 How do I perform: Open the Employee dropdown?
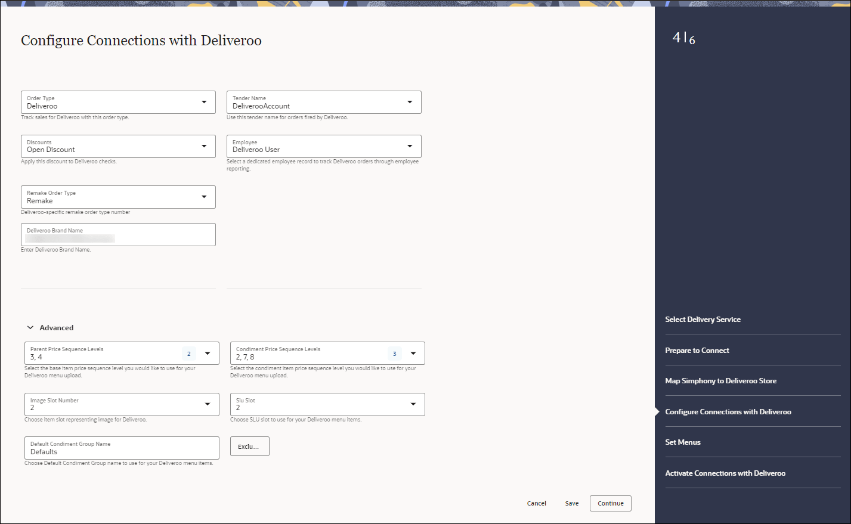(x=324, y=146)
